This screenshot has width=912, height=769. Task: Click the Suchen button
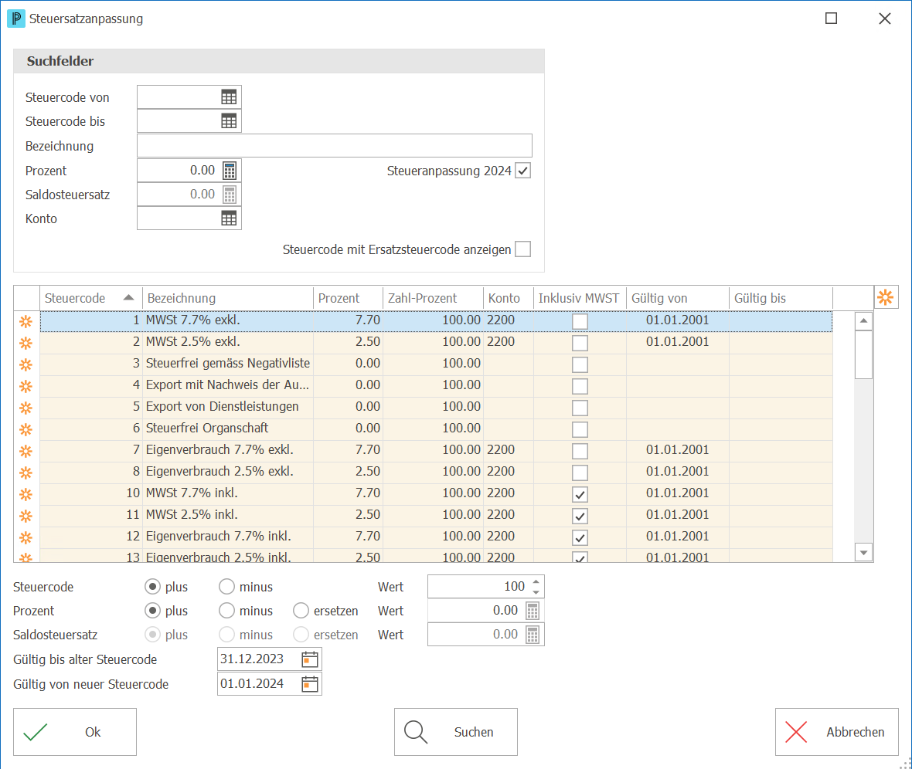coord(456,732)
